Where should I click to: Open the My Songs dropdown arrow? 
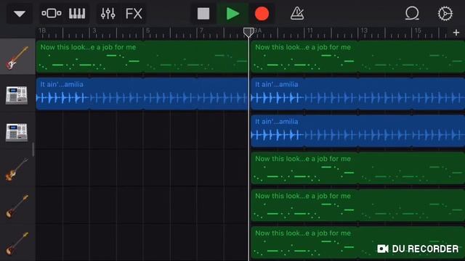coord(20,14)
